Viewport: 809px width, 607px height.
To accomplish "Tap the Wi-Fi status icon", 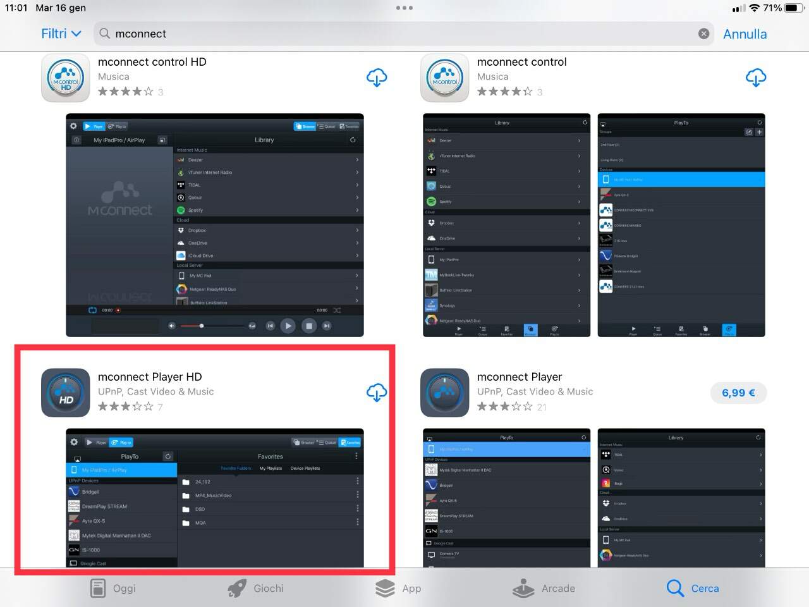I will (755, 8).
